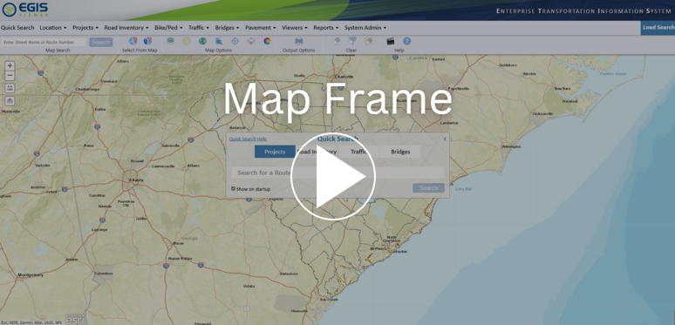The height and width of the screenshot is (325, 675).
Task: Expand the Traffic dropdown menu
Action: (199, 28)
